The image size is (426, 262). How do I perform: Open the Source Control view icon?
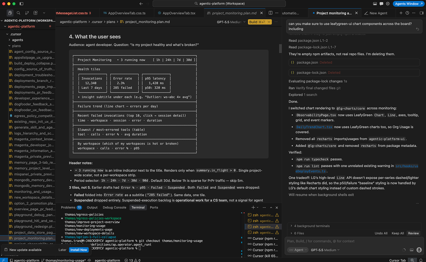coord(27,13)
